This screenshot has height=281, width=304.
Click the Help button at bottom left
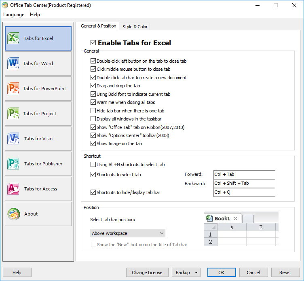[x=17, y=273]
